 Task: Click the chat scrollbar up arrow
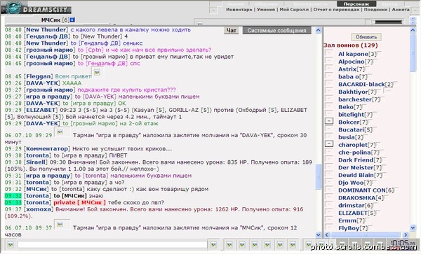(x=318, y=30)
